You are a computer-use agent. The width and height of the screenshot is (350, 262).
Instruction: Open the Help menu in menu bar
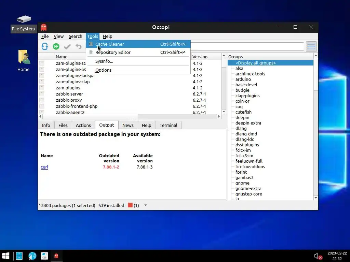107,36
